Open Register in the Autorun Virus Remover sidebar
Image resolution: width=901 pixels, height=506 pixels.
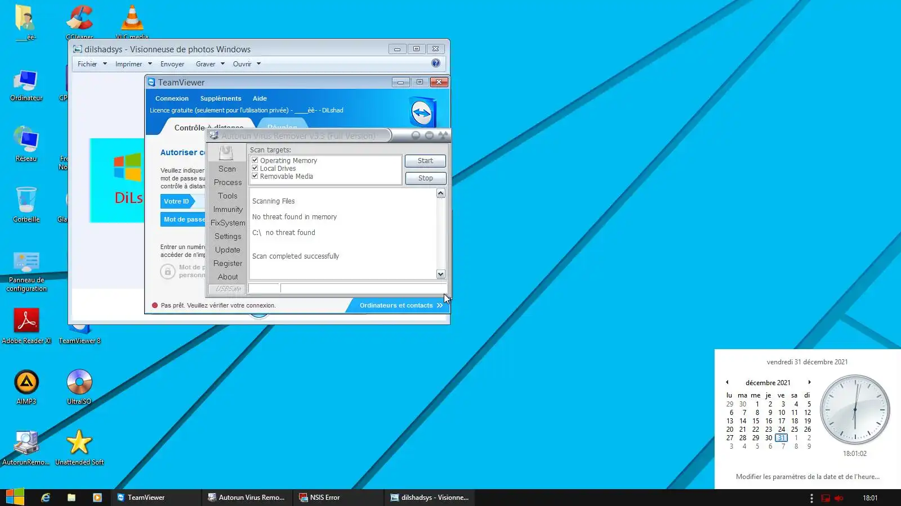tap(228, 263)
